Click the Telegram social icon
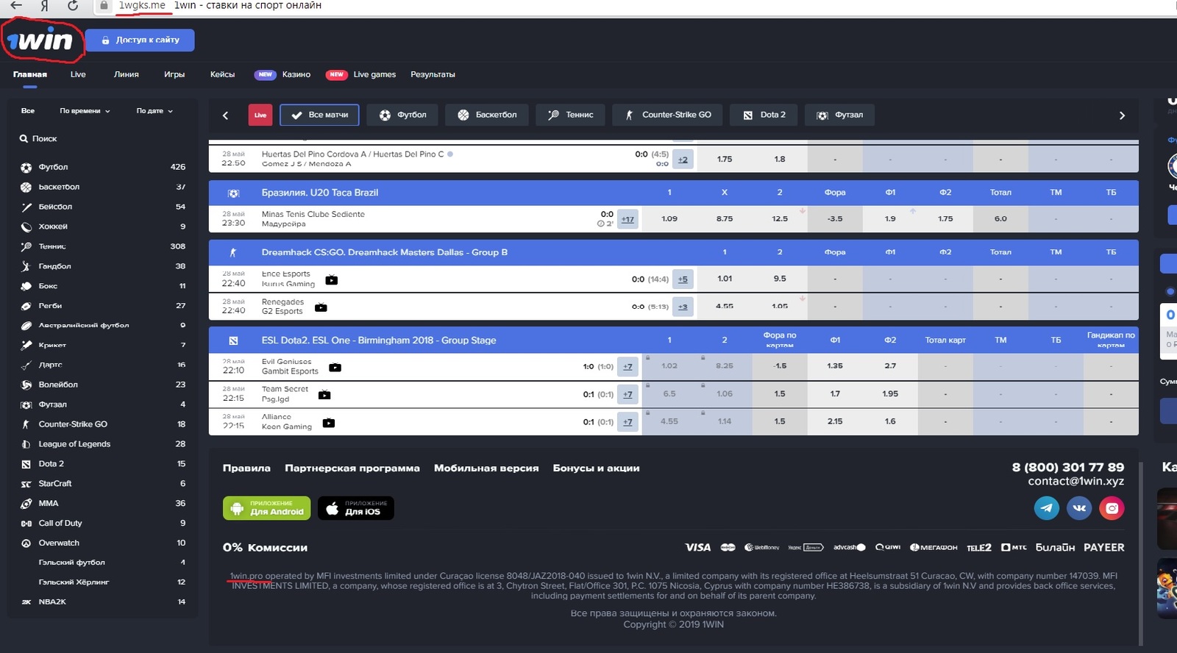Screen dimensions: 1177x653 [1046, 508]
